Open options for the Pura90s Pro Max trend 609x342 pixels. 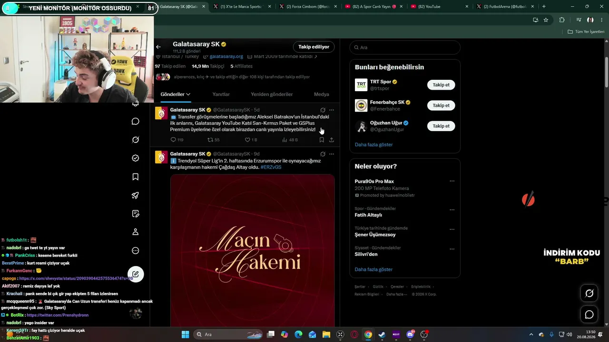452,181
